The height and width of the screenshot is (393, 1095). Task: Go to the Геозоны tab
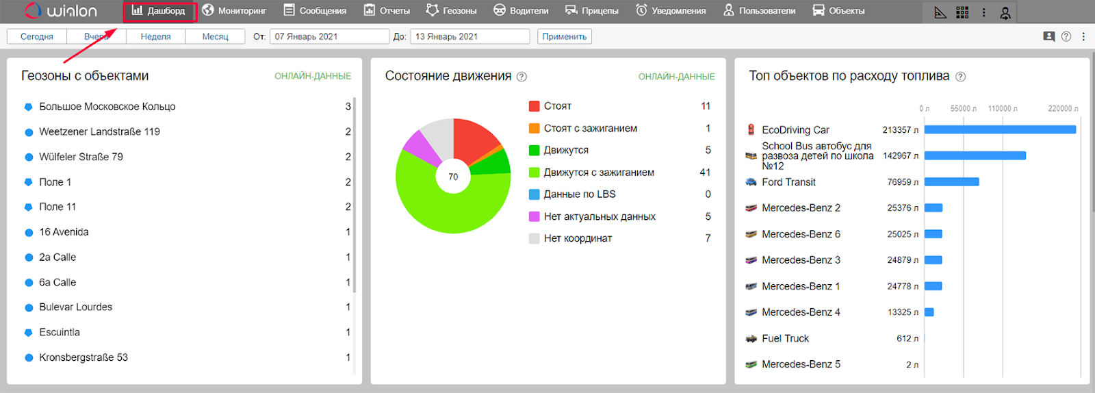(451, 11)
